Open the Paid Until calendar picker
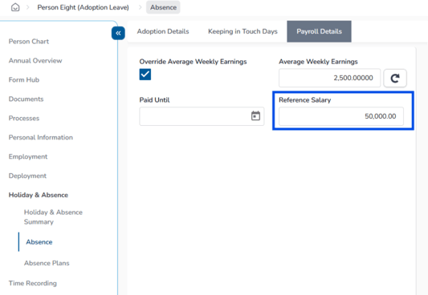Image resolution: width=428 pixels, height=295 pixels. [255, 116]
